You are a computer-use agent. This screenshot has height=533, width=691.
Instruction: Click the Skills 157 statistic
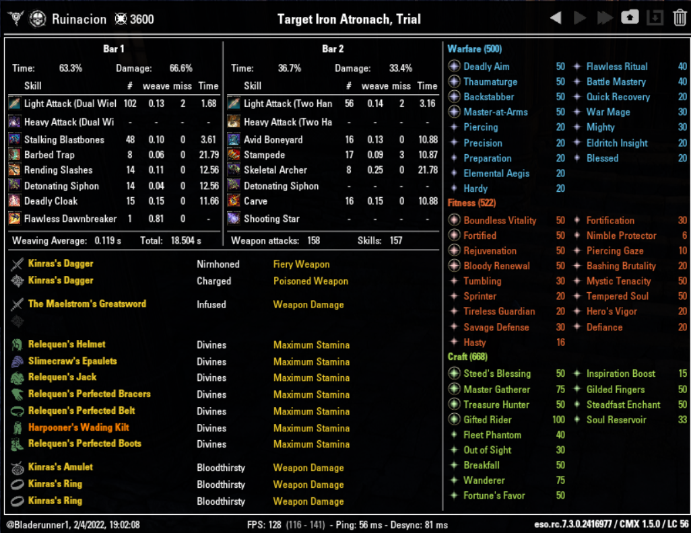click(x=379, y=240)
